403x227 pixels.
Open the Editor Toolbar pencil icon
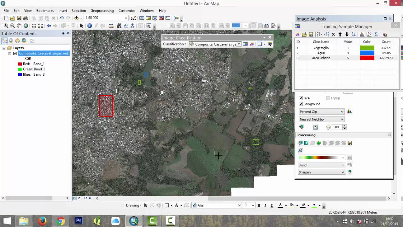point(134,18)
